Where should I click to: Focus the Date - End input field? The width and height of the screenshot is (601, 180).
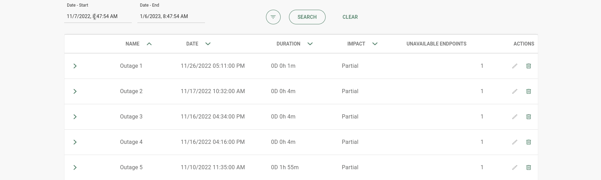(171, 16)
